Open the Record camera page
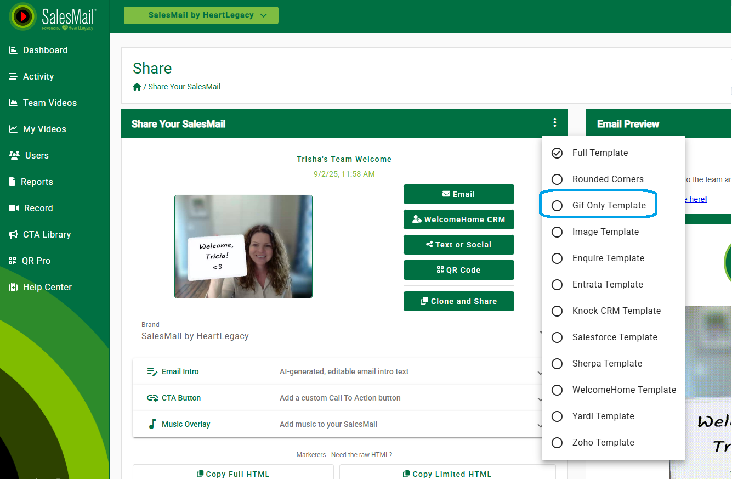732x479 pixels. click(14, 208)
